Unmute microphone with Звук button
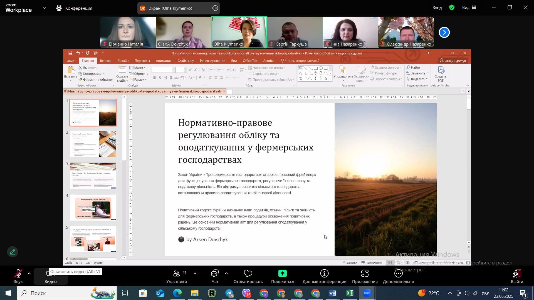Viewport: 534px width, 300px height. coord(18,276)
